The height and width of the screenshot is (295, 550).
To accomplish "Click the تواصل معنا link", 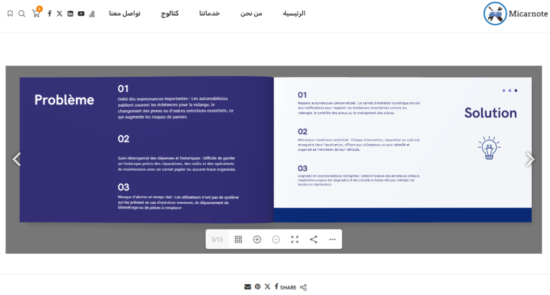I will pos(125,13).
